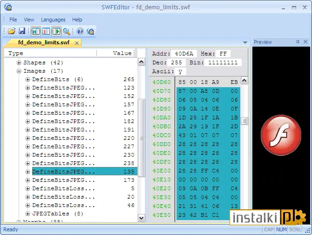The image size is (312, 235).
Task: Click the CAP indicator in status bar
Action: coord(269,229)
